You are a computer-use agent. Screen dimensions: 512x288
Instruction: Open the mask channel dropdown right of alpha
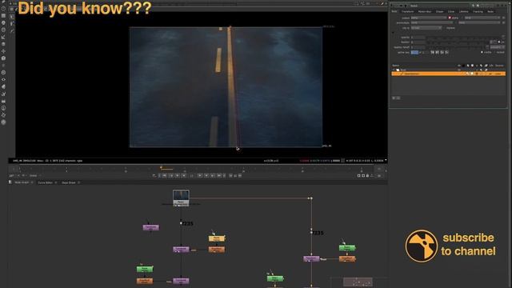coord(482,18)
